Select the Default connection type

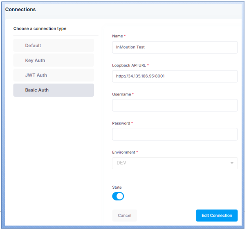point(53,46)
